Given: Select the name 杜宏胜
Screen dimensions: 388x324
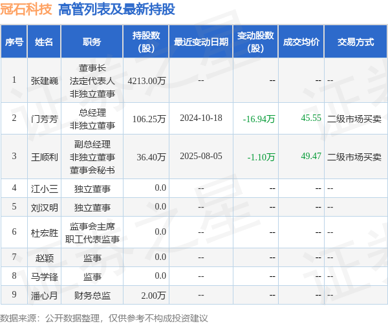Looking at the screenshot, I should click(45, 233).
